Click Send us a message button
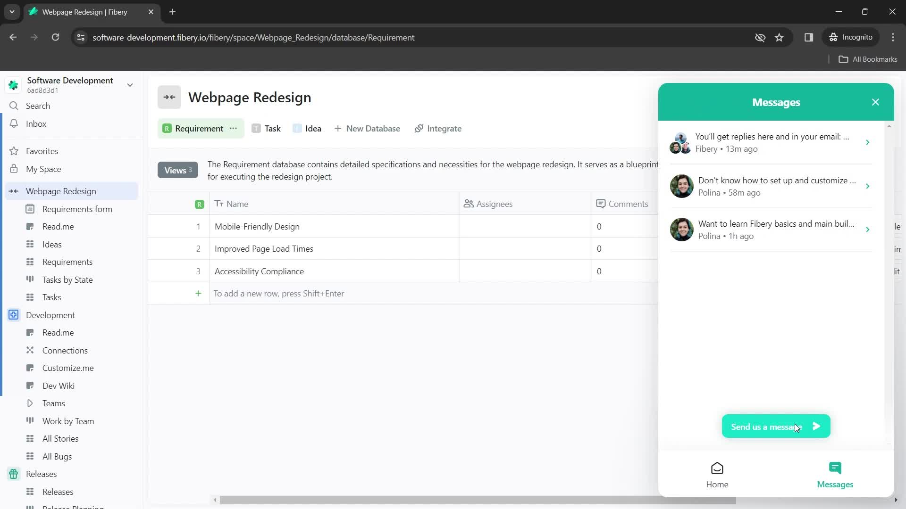The height and width of the screenshot is (509, 906). (x=776, y=427)
